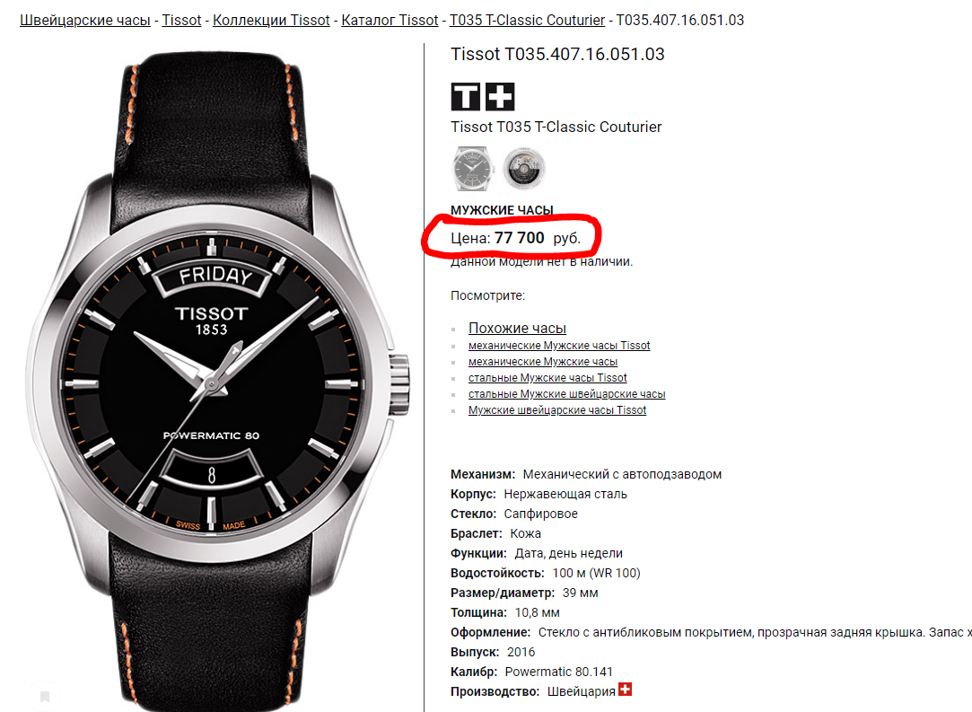Open the Швейцарские часы breadcrumb link
Viewport: 972px width, 712px height.
coord(85,21)
